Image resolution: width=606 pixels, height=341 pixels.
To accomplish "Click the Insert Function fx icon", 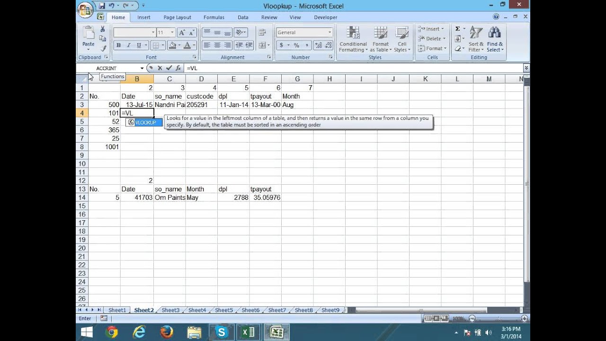I will point(178,68).
